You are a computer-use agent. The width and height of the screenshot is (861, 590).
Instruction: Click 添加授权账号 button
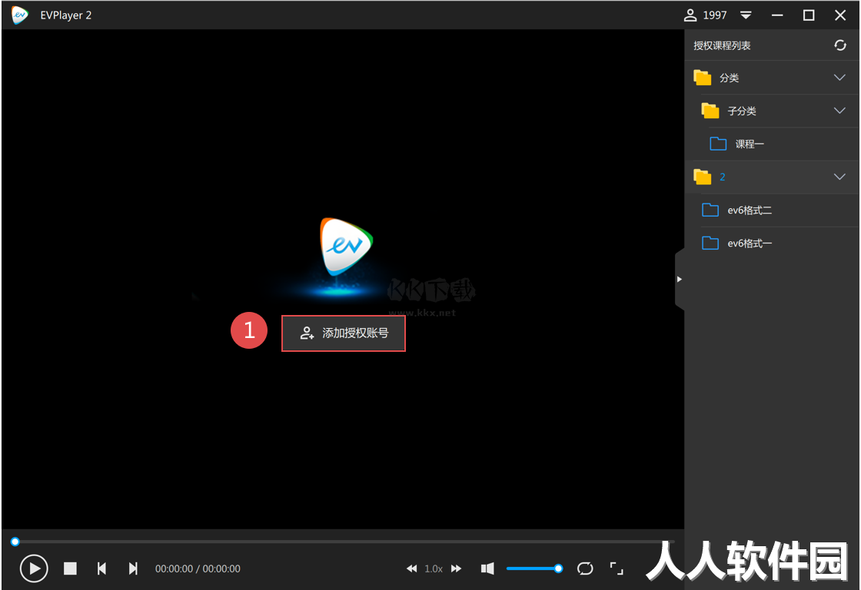click(x=344, y=333)
